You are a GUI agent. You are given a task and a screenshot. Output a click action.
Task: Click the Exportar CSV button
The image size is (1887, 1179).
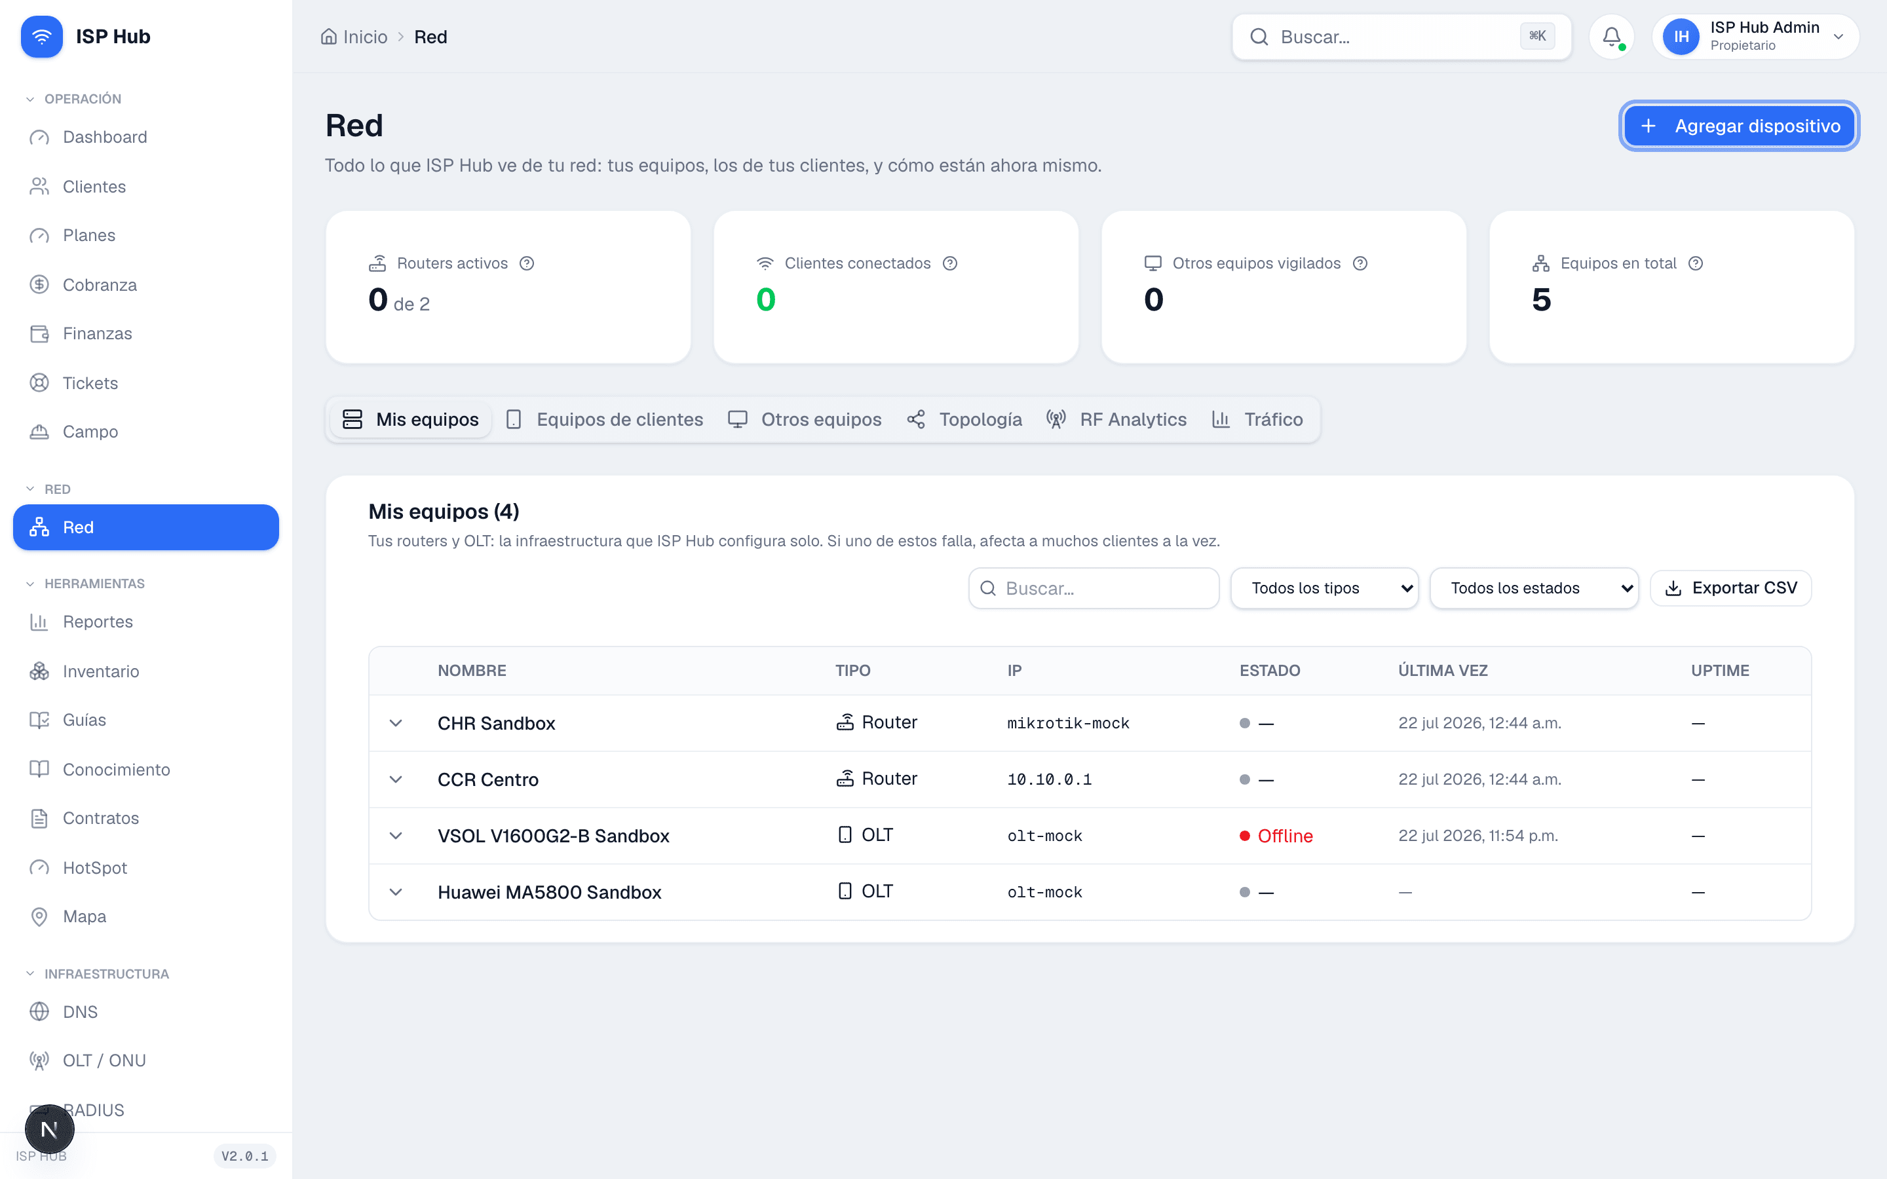click(x=1730, y=588)
